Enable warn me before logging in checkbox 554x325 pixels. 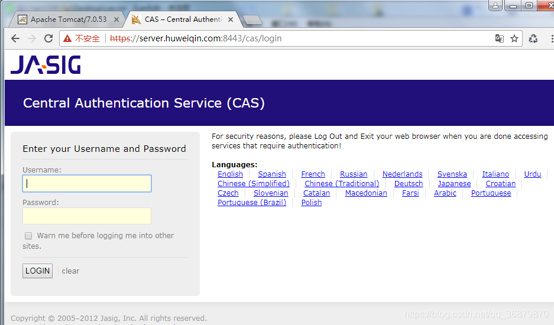point(28,236)
